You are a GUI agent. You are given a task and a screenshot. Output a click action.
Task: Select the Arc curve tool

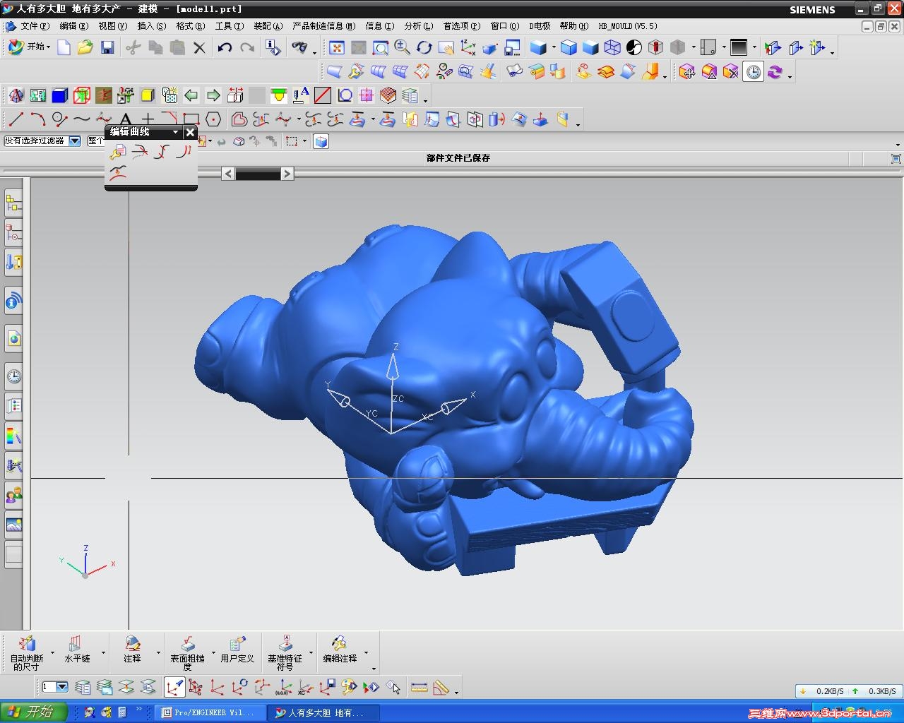37,119
